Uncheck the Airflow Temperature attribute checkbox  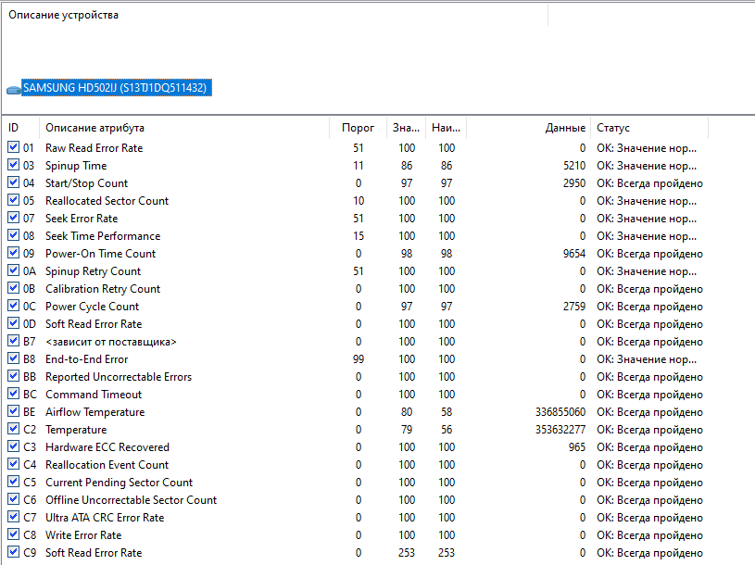[13, 411]
